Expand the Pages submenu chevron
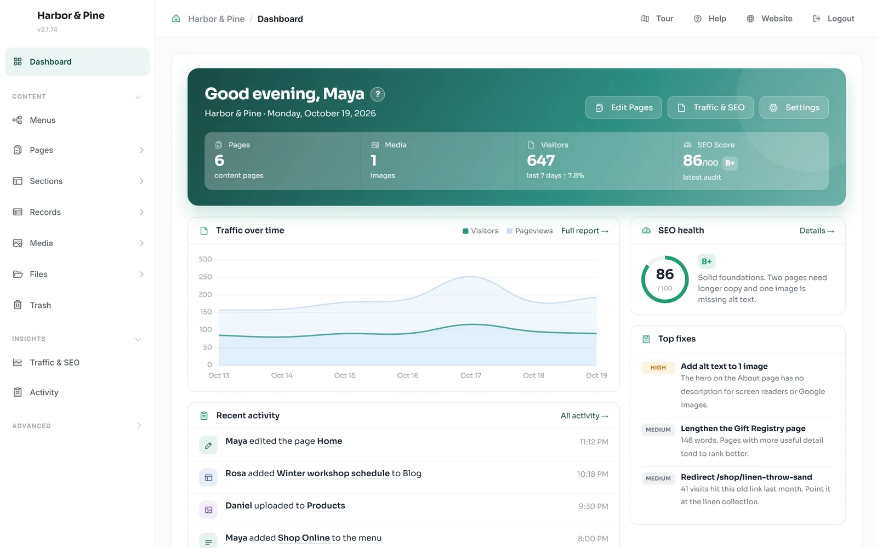 pyautogui.click(x=141, y=150)
